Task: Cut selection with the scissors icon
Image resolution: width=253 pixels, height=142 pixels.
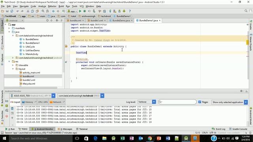Action: [28, 11]
